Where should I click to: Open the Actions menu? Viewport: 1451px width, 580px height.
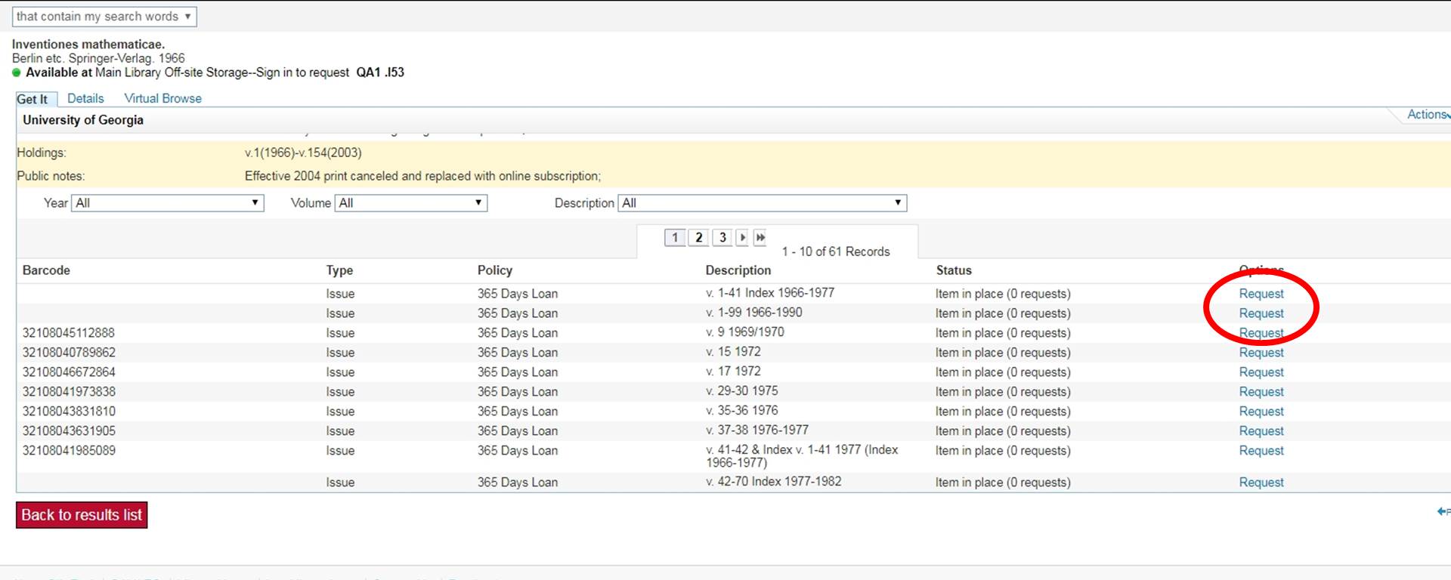coord(1427,115)
